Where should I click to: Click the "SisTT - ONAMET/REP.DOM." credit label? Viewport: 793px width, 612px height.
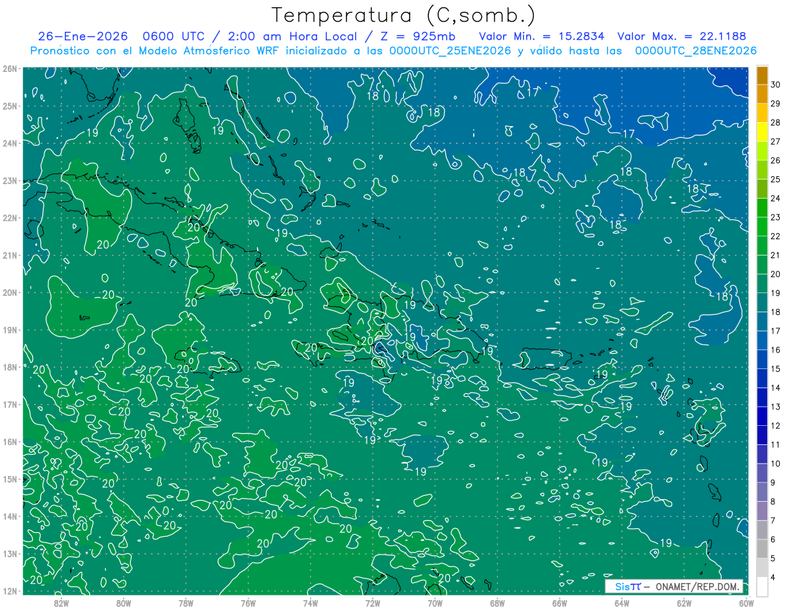[x=675, y=586]
